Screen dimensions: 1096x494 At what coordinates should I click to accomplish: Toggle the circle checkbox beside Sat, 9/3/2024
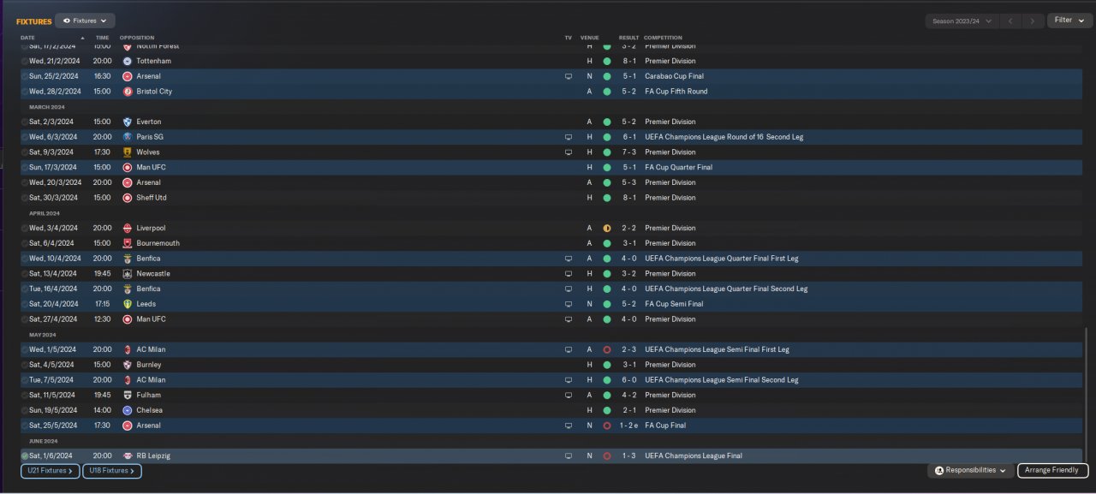[x=25, y=152]
